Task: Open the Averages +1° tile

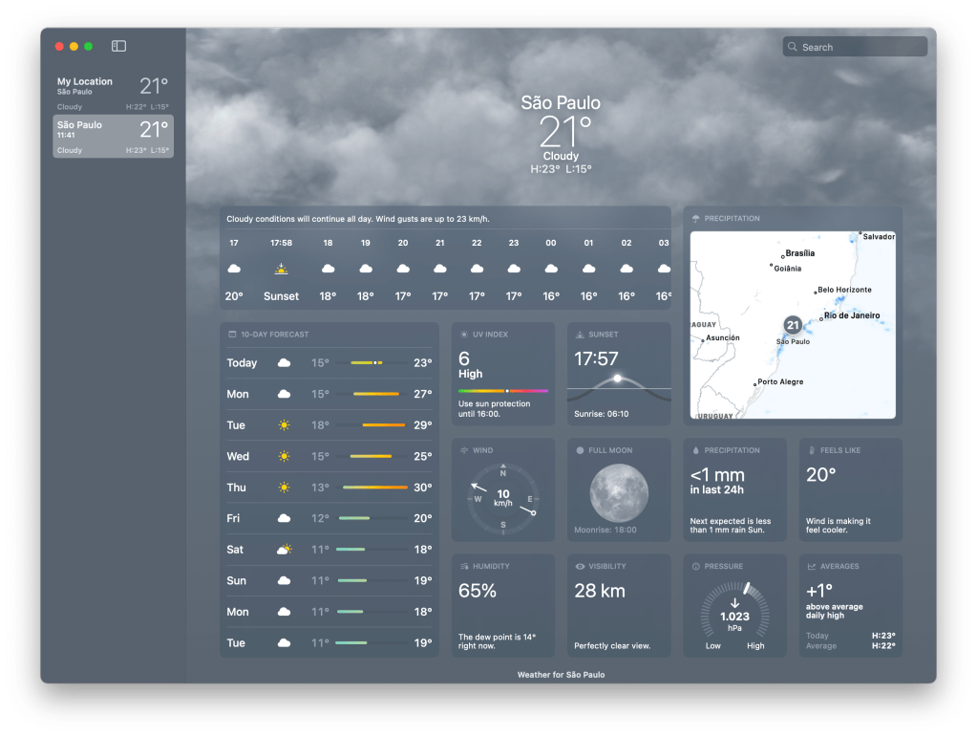Action: coord(850,606)
